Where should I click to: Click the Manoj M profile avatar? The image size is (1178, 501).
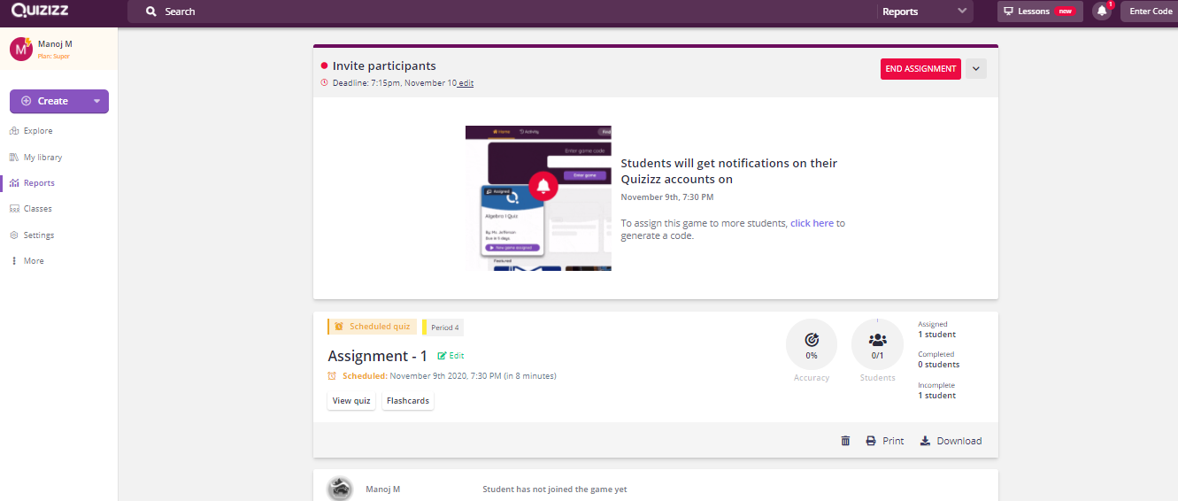tap(21, 49)
